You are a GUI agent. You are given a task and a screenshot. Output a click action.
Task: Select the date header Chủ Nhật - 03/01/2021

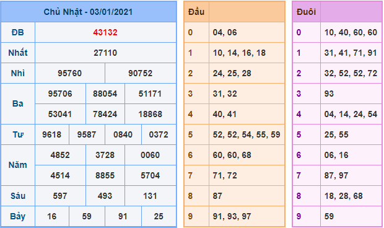(x=88, y=12)
